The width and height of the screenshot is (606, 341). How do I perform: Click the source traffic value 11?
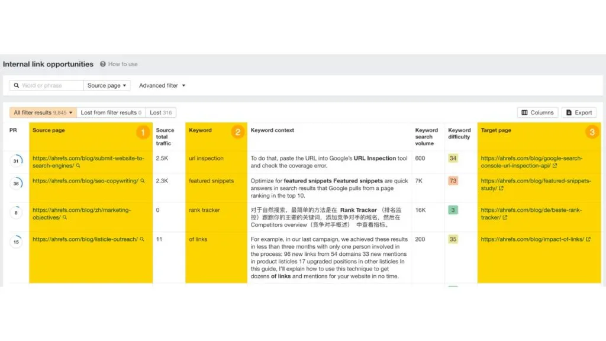(159, 239)
